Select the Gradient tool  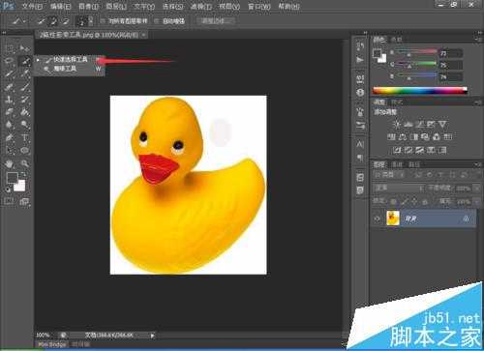coord(24,112)
